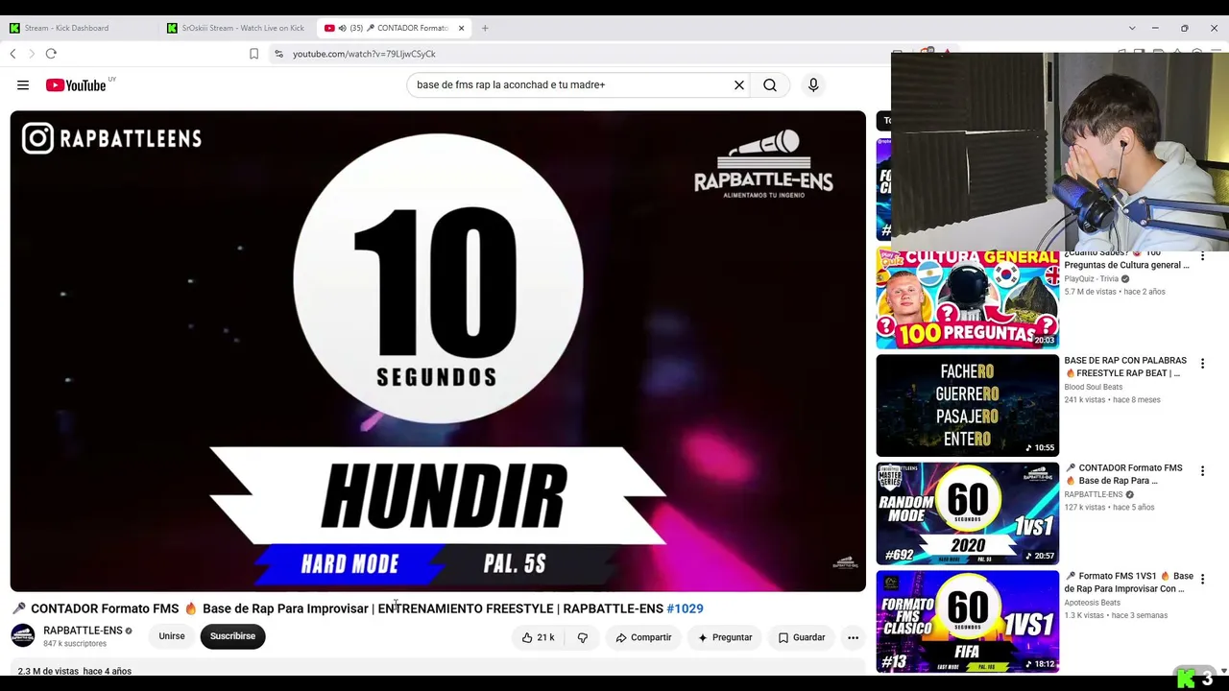
Task: Open the ¿Cuánto Sabes? video title
Action: click(x=1126, y=259)
